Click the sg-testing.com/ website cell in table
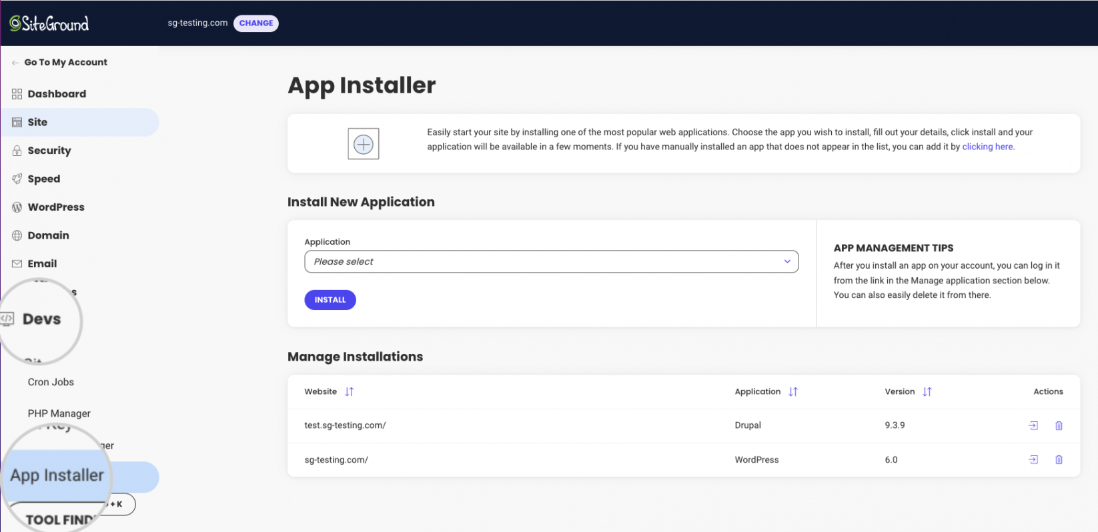This screenshot has width=1098, height=532. (x=336, y=460)
